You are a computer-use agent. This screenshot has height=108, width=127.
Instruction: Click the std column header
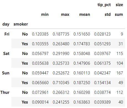coord(108,14)
